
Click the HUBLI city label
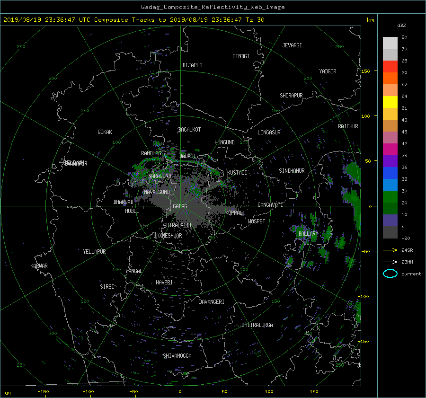[x=132, y=211]
